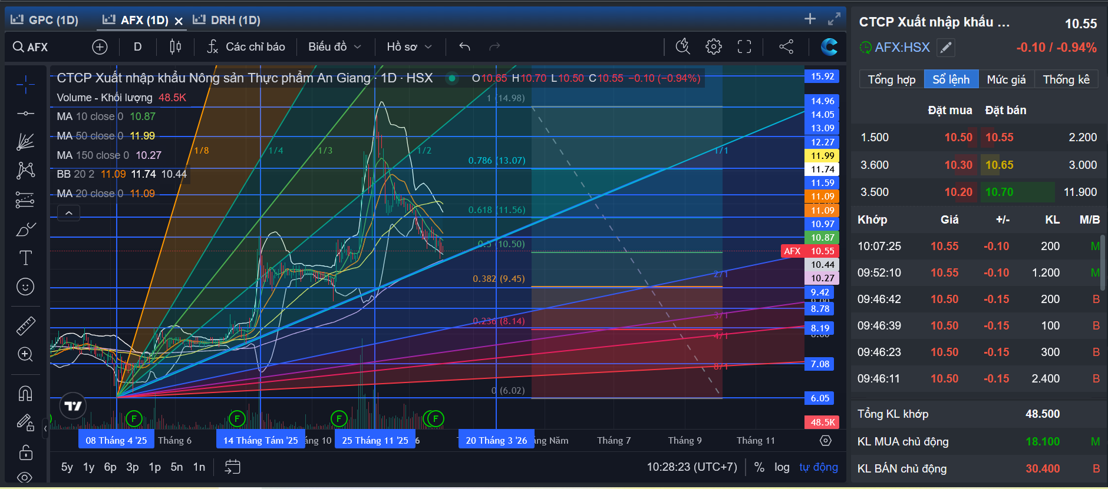The height and width of the screenshot is (489, 1108).
Task: Open the candlestick chart type selector
Action: (175, 47)
